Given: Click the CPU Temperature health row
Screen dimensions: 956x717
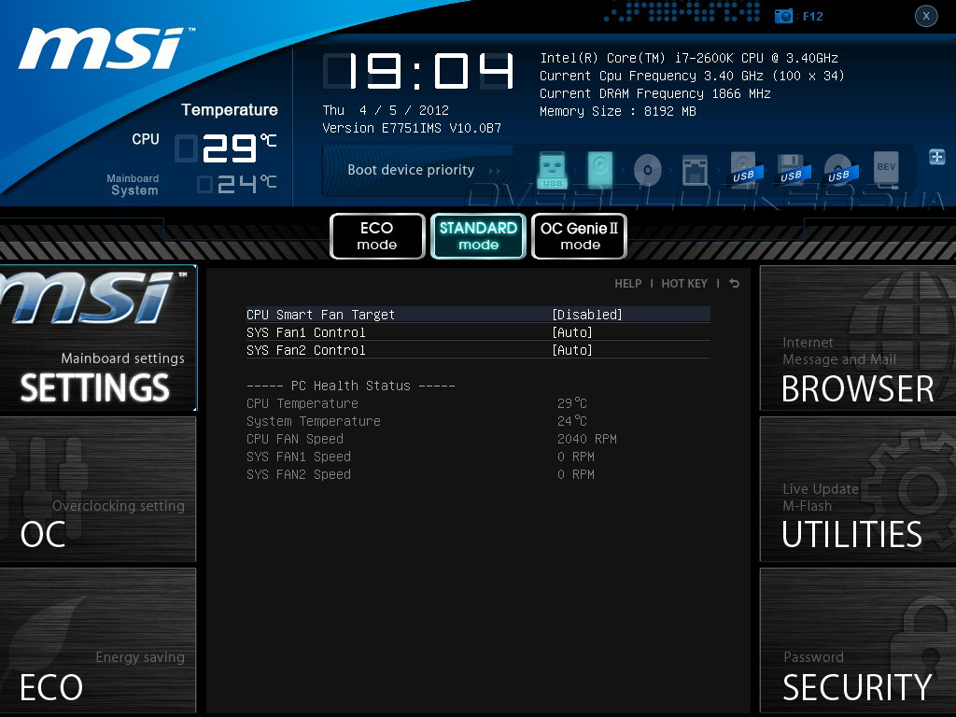Looking at the screenshot, I should [x=417, y=403].
